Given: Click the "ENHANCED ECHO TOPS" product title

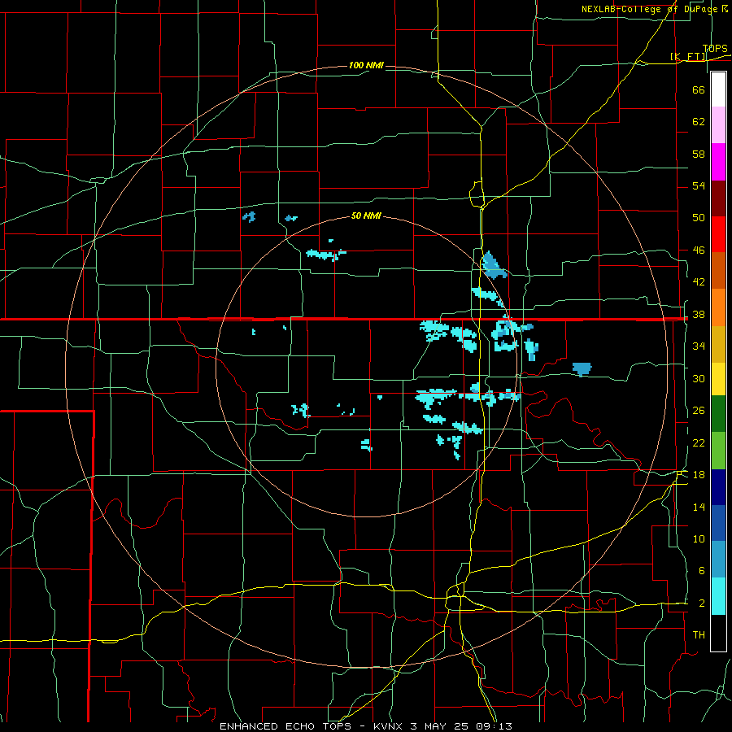Looking at the screenshot, I should coord(285,726).
